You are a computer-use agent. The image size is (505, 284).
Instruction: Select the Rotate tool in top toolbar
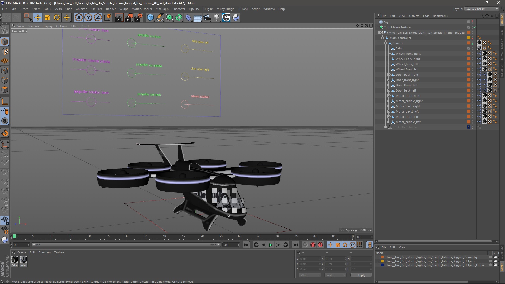[x=57, y=17]
